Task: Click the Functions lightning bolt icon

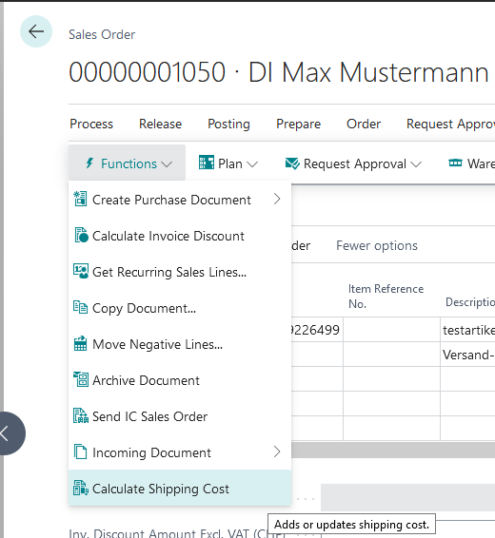Action: pyautogui.click(x=89, y=163)
